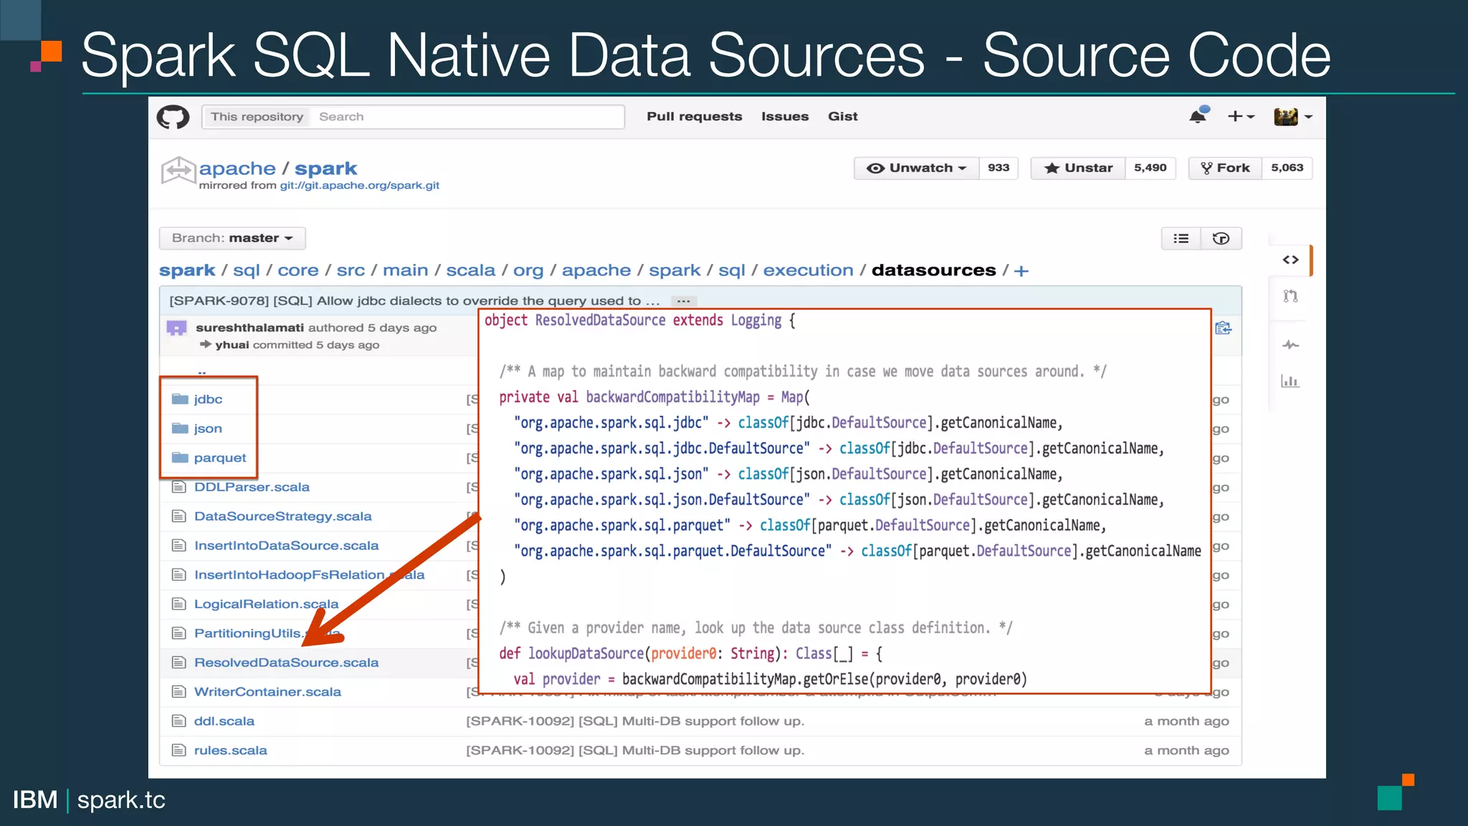Open the Graphs bar chart icon
The height and width of the screenshot is (826, 1468).
(1290, 381)
